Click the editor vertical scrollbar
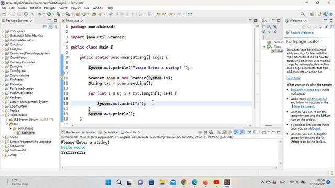Viewport: 335px width, 188px height. (254, 68)
